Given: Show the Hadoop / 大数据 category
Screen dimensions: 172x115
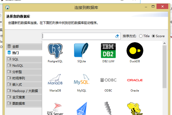Looking at the screenshot, I should [24, 91].
